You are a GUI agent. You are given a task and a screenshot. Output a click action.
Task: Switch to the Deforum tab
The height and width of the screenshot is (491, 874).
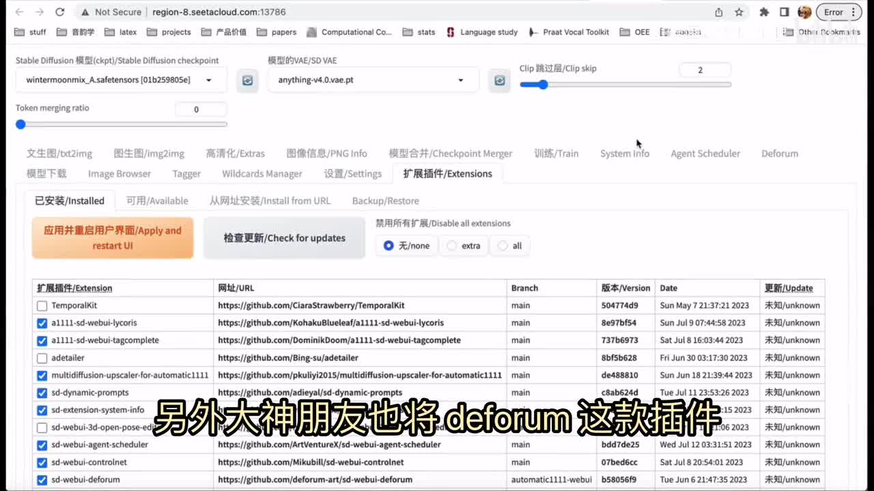[x=779, y=153]
